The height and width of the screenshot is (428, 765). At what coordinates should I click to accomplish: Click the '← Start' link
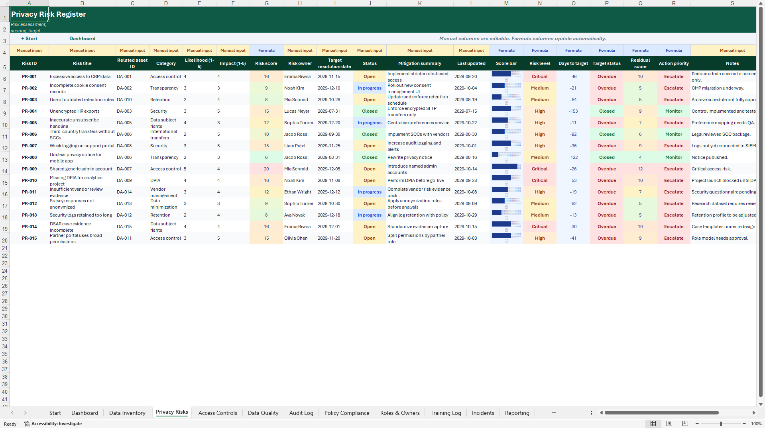[29, 39]
